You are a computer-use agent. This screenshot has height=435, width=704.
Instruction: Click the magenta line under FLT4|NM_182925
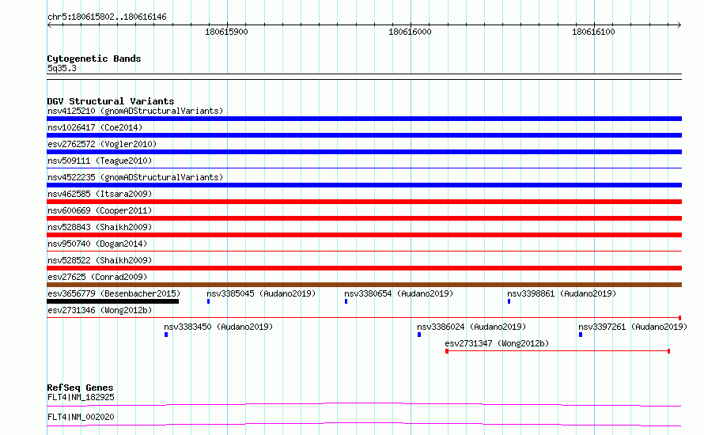point(364,404)
